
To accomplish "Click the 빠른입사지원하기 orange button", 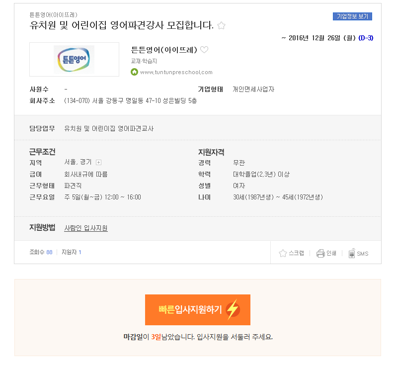I will click(198, 310).
